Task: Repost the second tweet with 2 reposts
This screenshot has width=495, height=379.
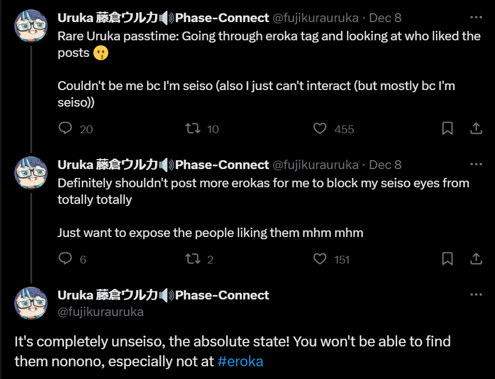Action: (x=193, y=259)
